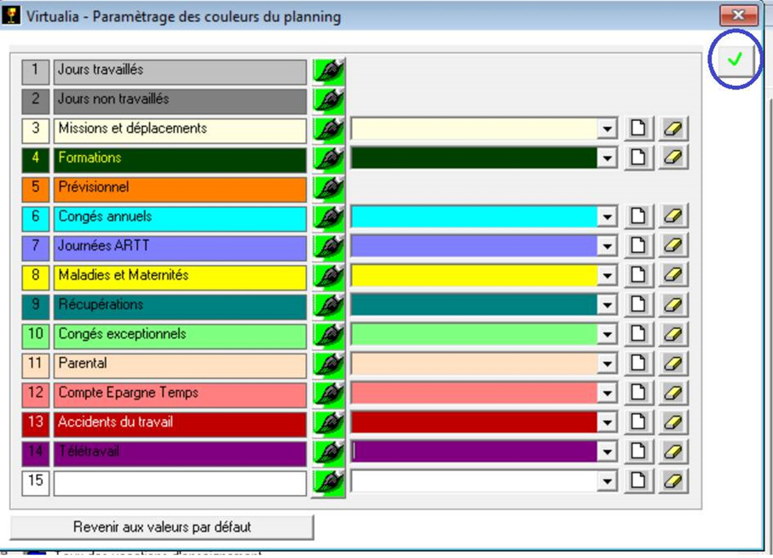Open dropdown for Congés exceptionnels row
This screenshot has width=773, height=558.
pyautogui.click(x=607, y=335)
